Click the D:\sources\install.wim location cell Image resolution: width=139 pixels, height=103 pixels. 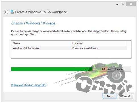point(85,48)
